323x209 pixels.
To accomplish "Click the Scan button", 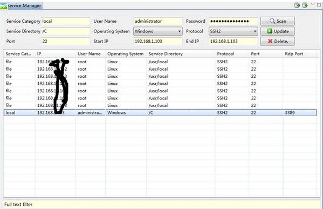I will [278, 21].
